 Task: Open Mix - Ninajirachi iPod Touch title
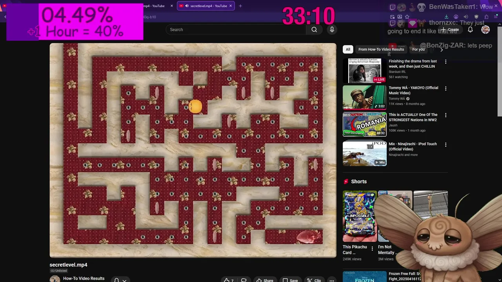click(413, 146)
